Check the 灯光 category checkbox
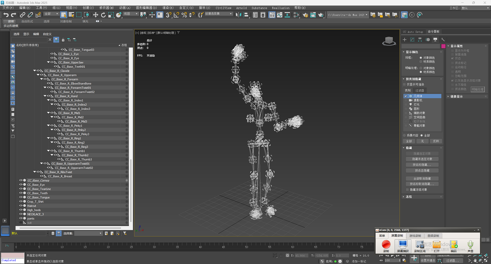This screenshot has height=264, width=491. pyautogui.click(x=406, y=105)
